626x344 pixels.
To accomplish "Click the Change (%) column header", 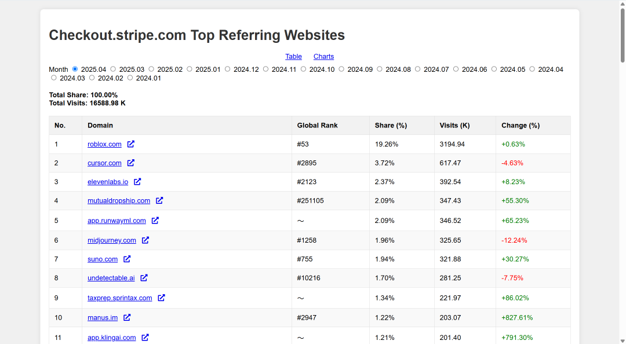I will [533, 125].
